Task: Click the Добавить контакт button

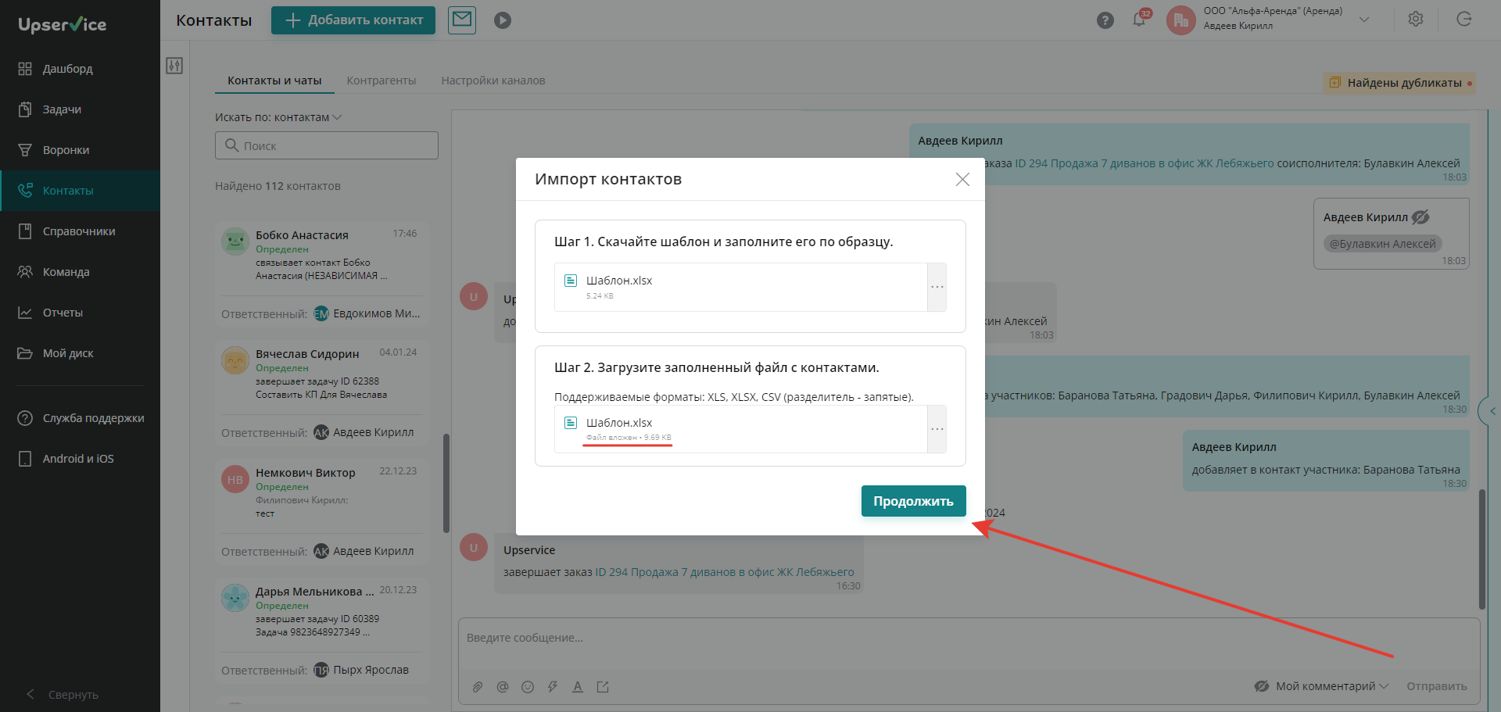Action: point(353,20)
